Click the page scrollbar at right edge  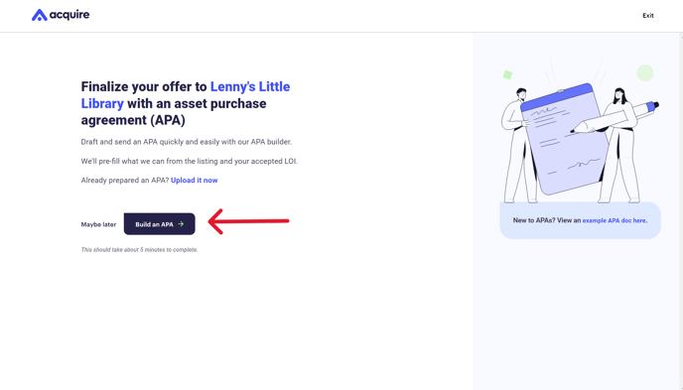click(681, 211)
